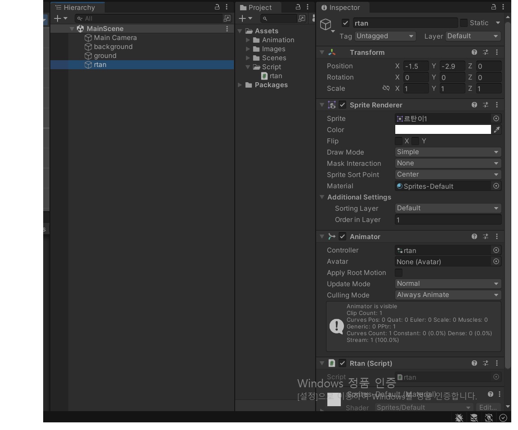Open Animator component kebab menu

point(497,236)
